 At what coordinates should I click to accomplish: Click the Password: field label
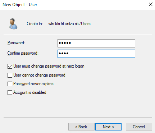16,43
